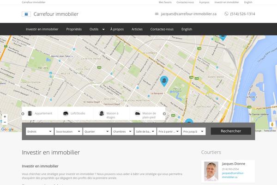The image size is (277, 185).
Task: Click La Banquise label on map
Action: click(x=157, y=93)
